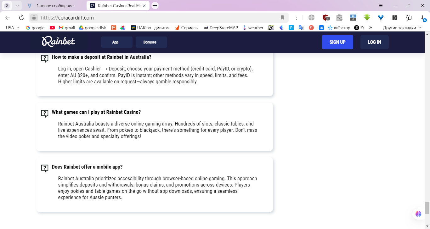The image size is (430, 229).
Task: Click the green download arrow extension icon
Action: pyautogui.click(x=367, y=18)
